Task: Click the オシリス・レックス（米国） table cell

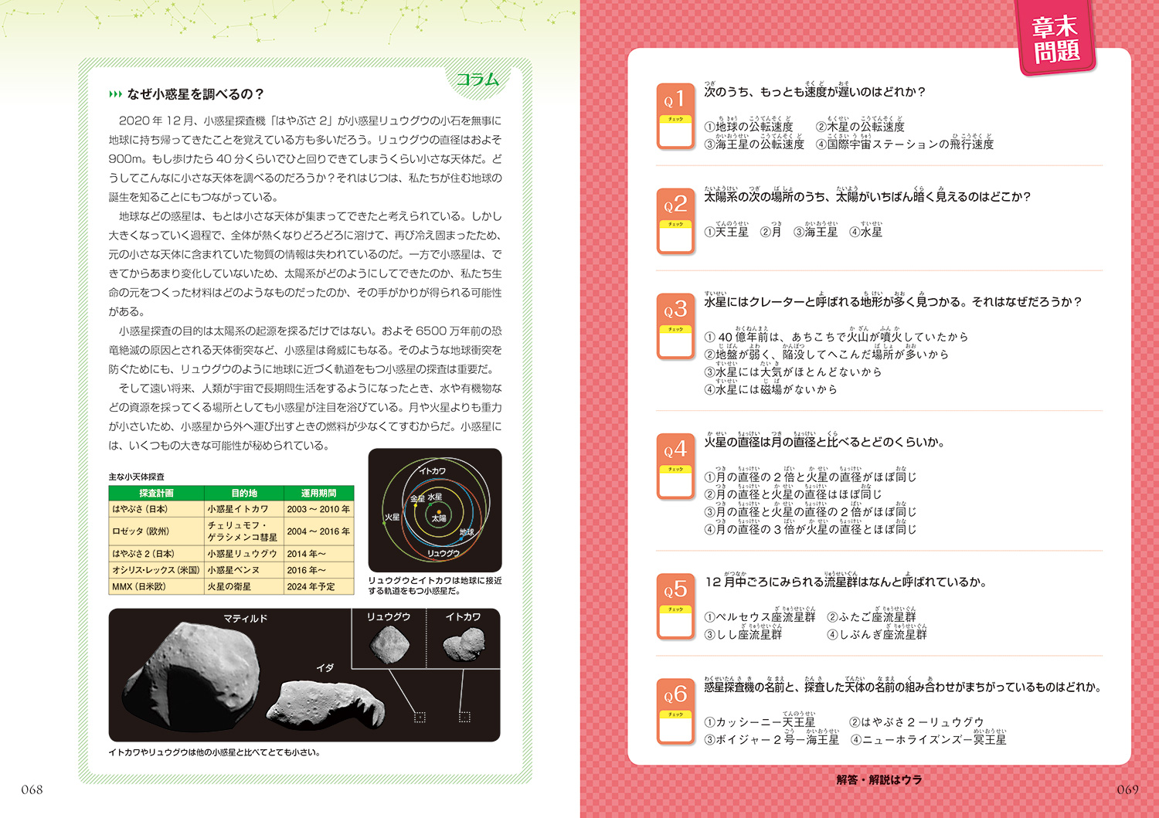Action: click(x=156, y=570)
